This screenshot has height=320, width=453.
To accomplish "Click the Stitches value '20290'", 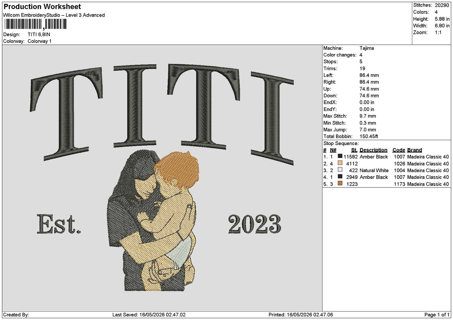I will [x=442, y=5].
